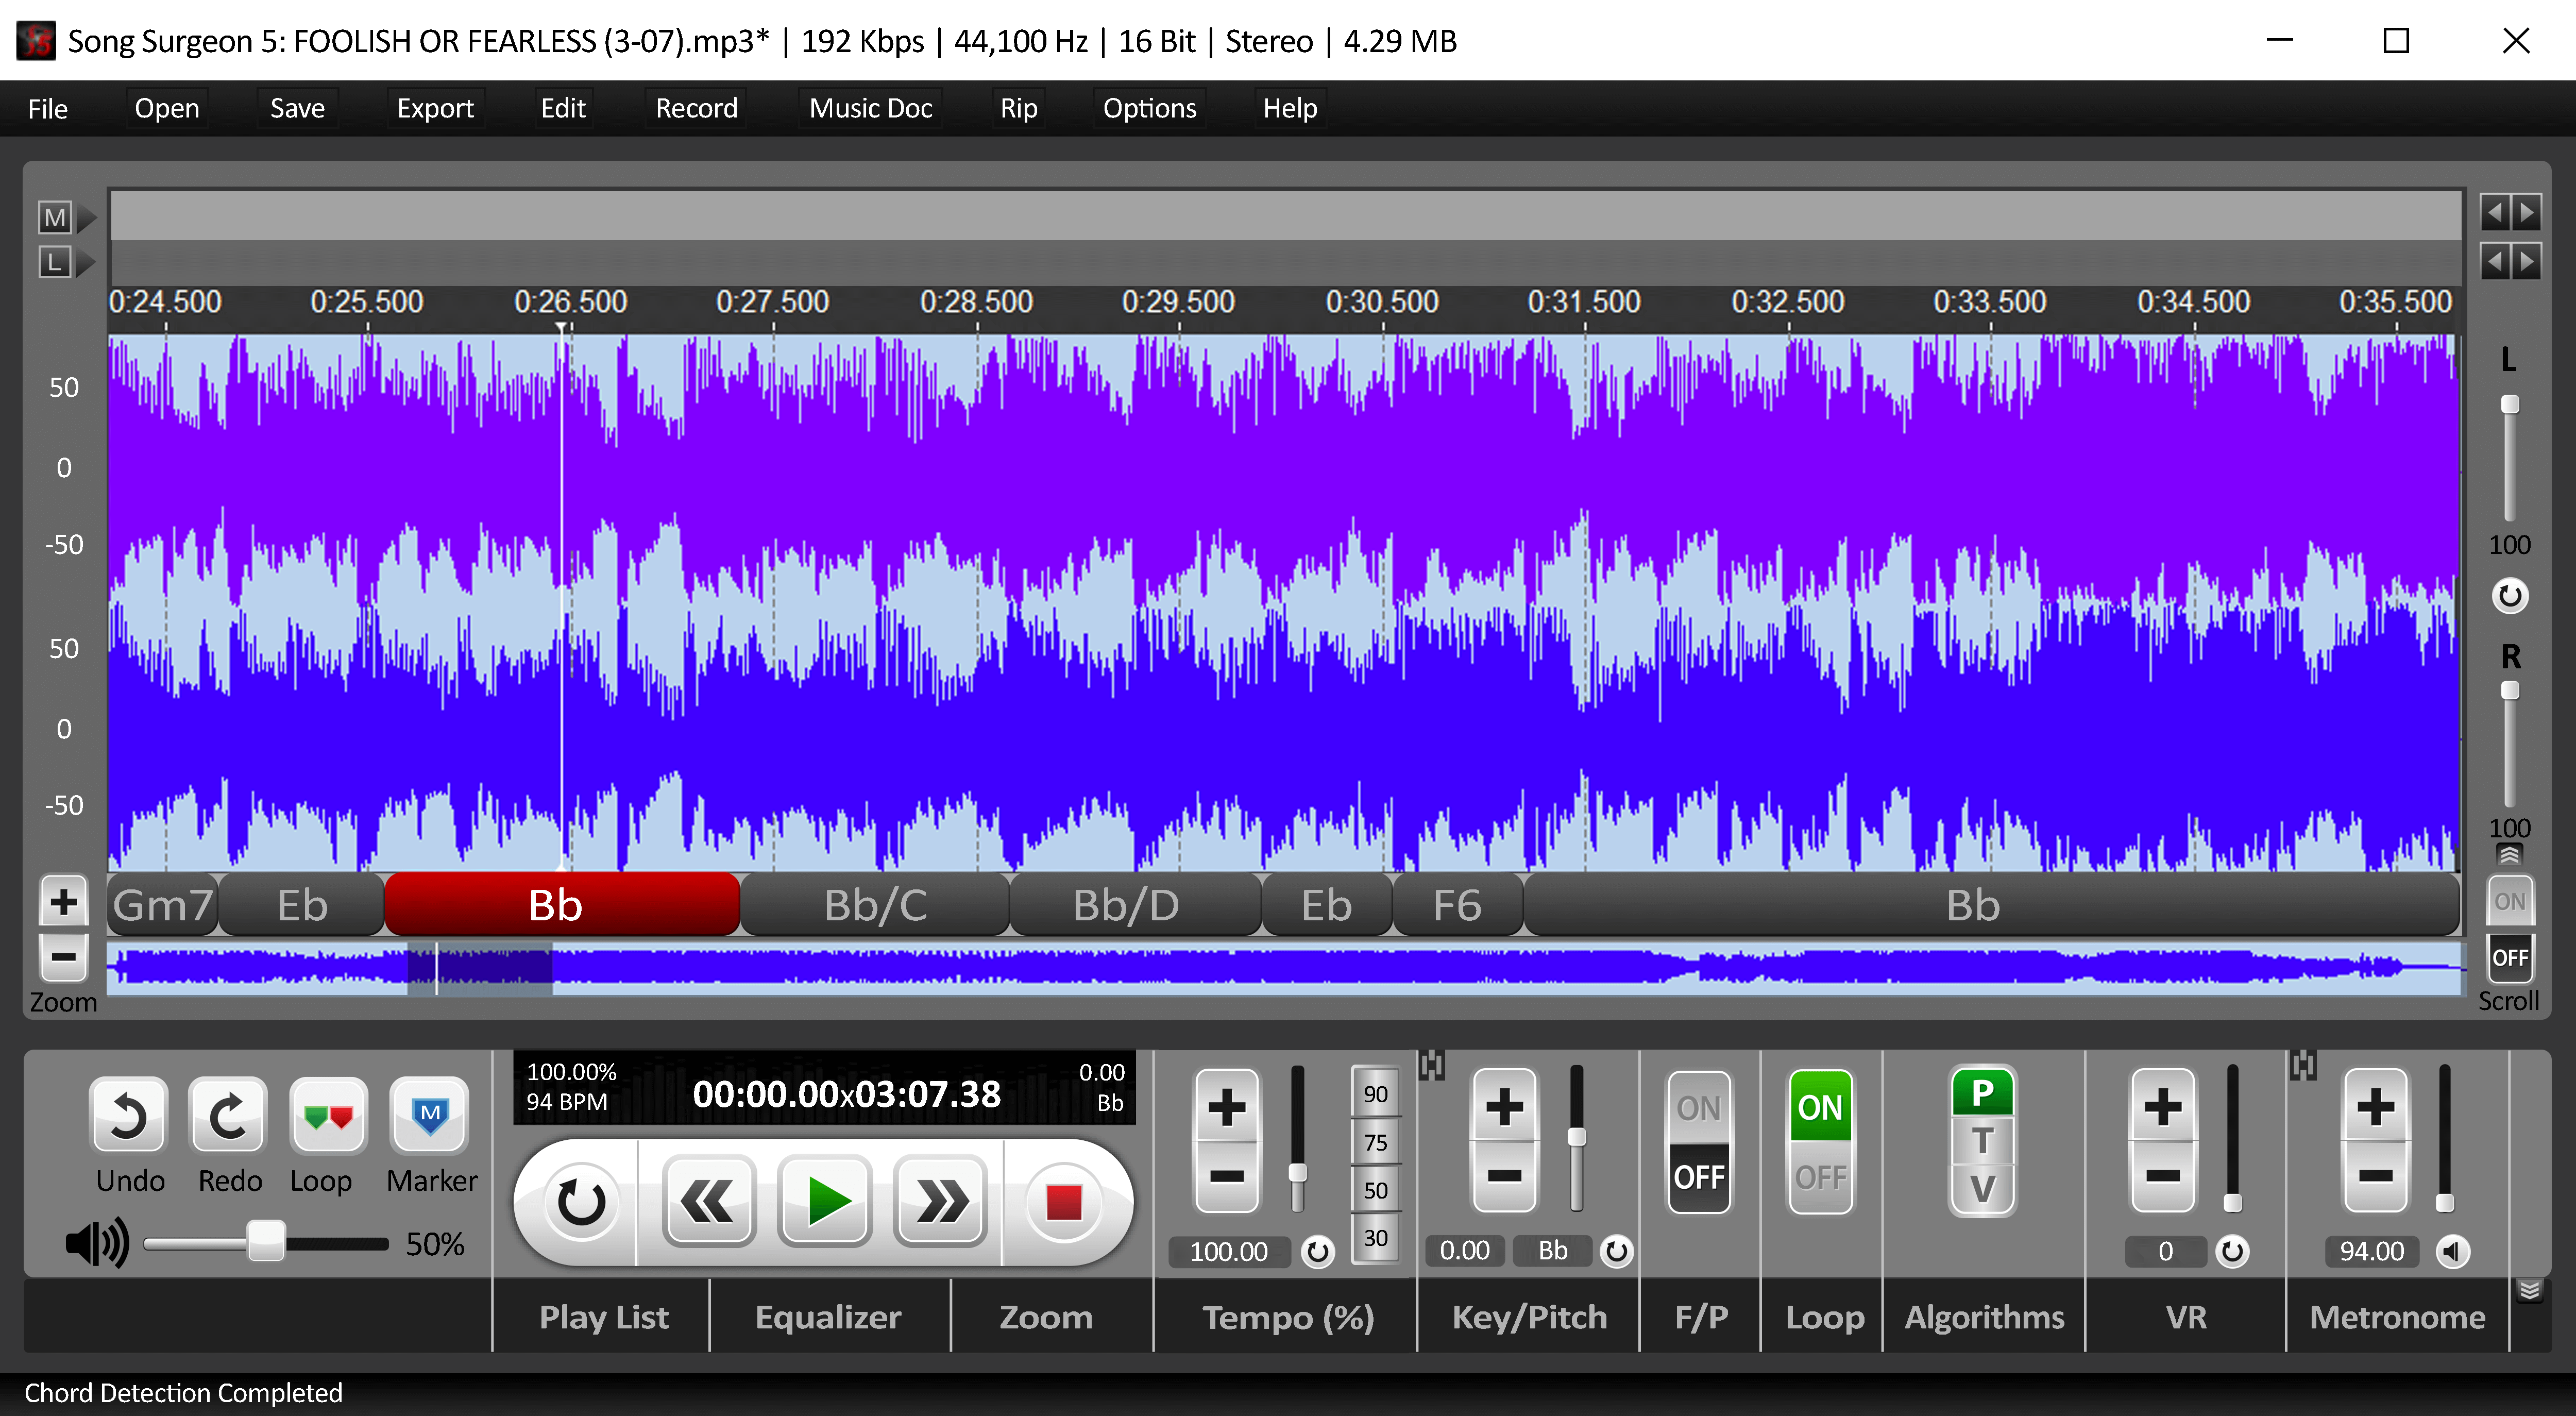
Task: Reset key/pitch with circular arrow icon
Action: click(1616, 1251)
